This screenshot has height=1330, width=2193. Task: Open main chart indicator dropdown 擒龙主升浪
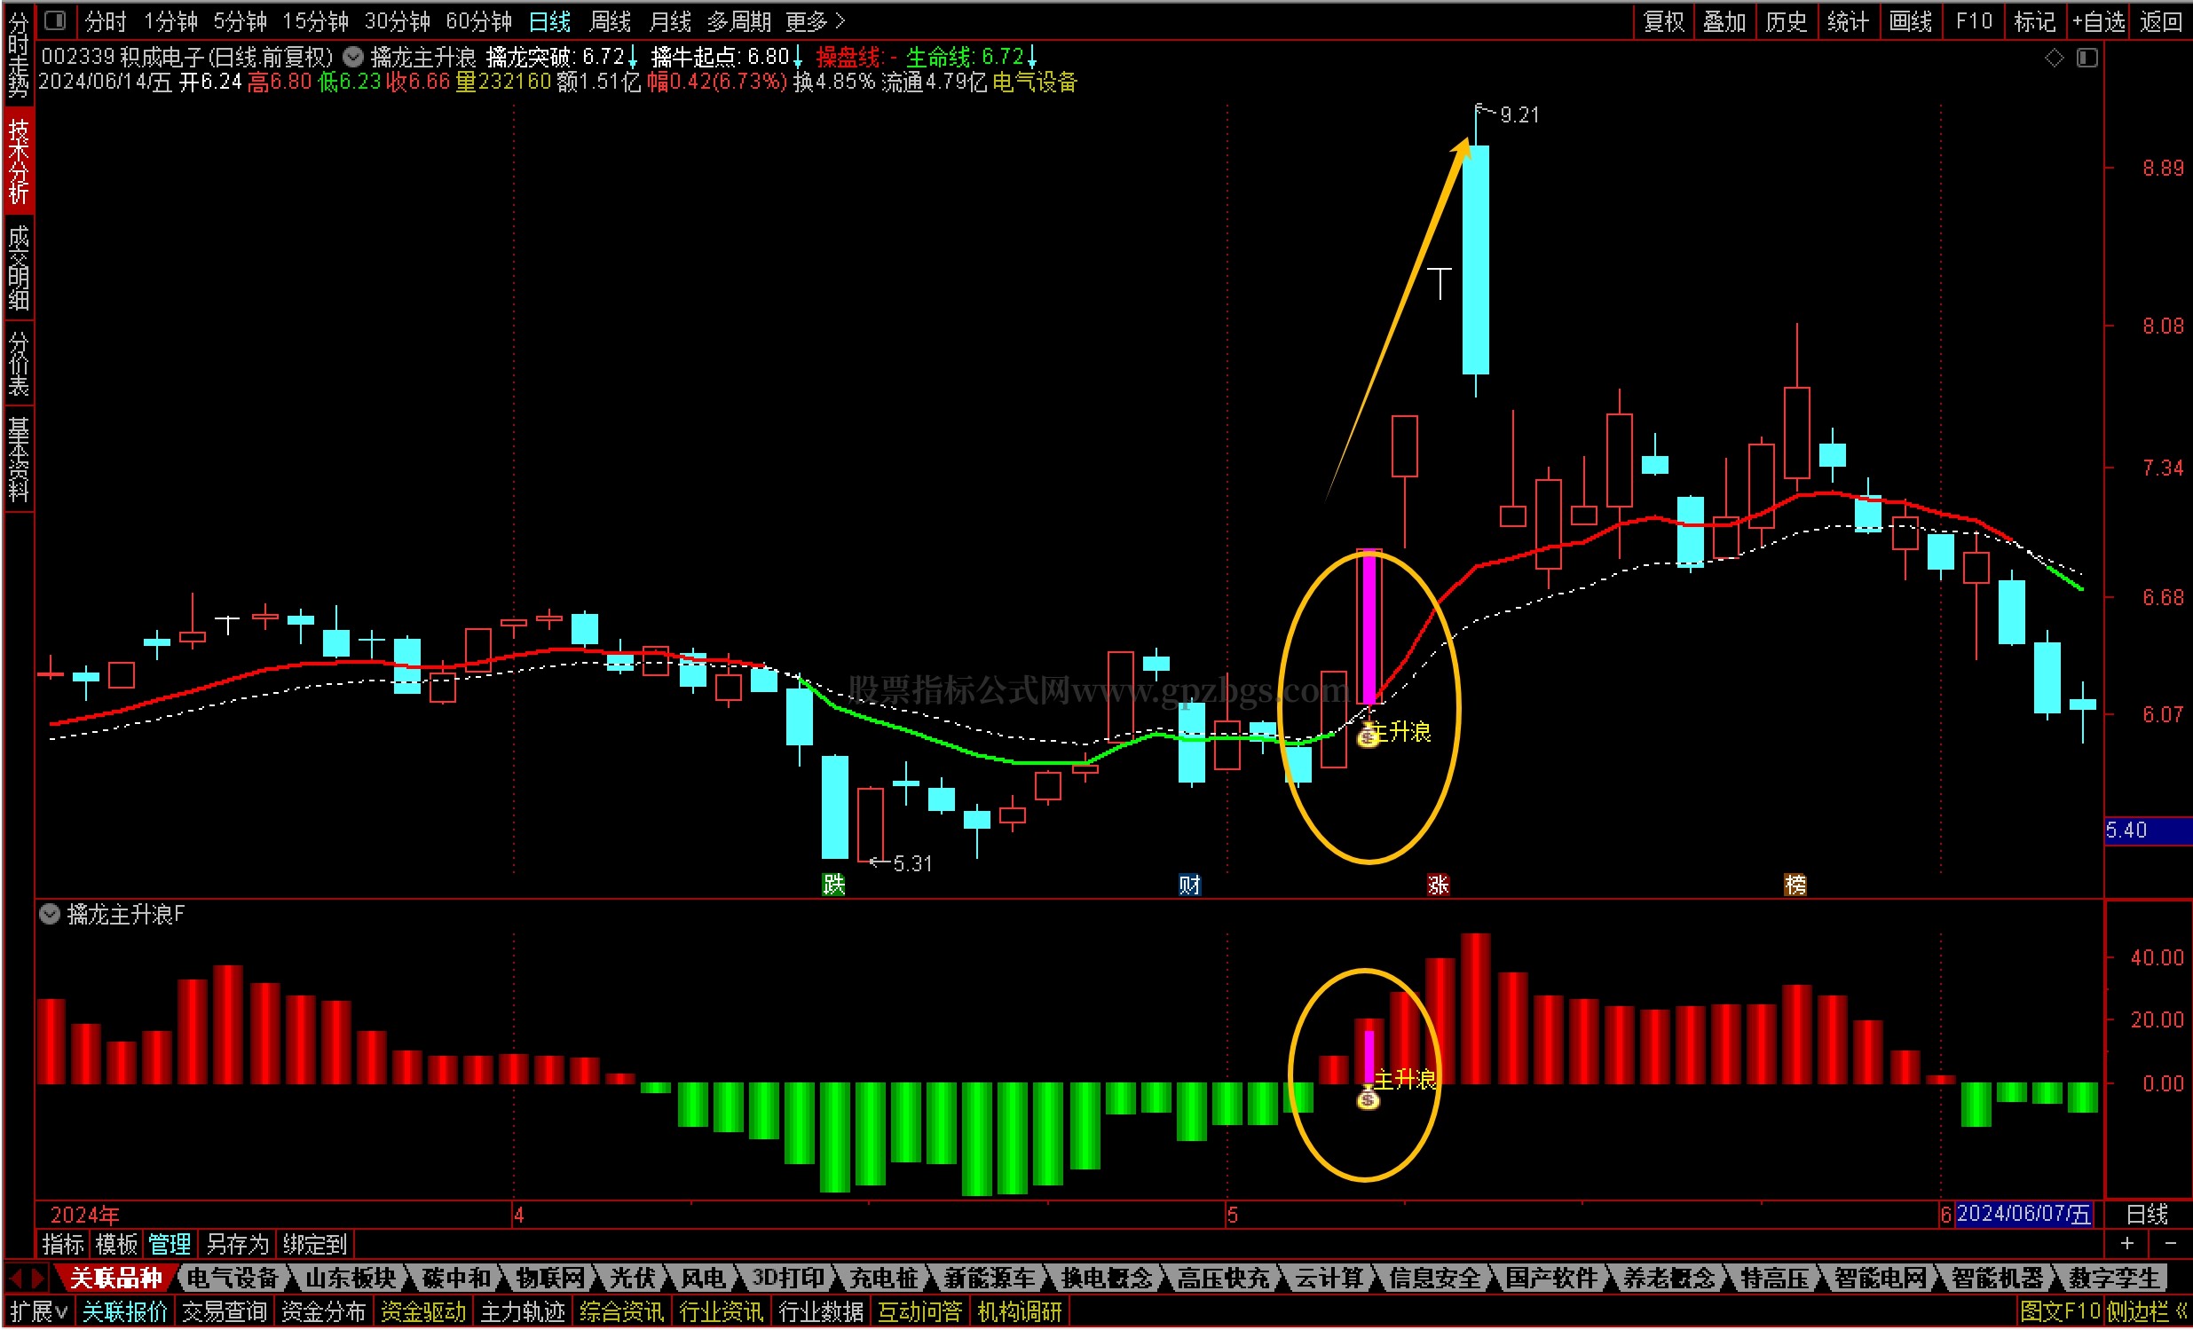(x=353, y=57)
